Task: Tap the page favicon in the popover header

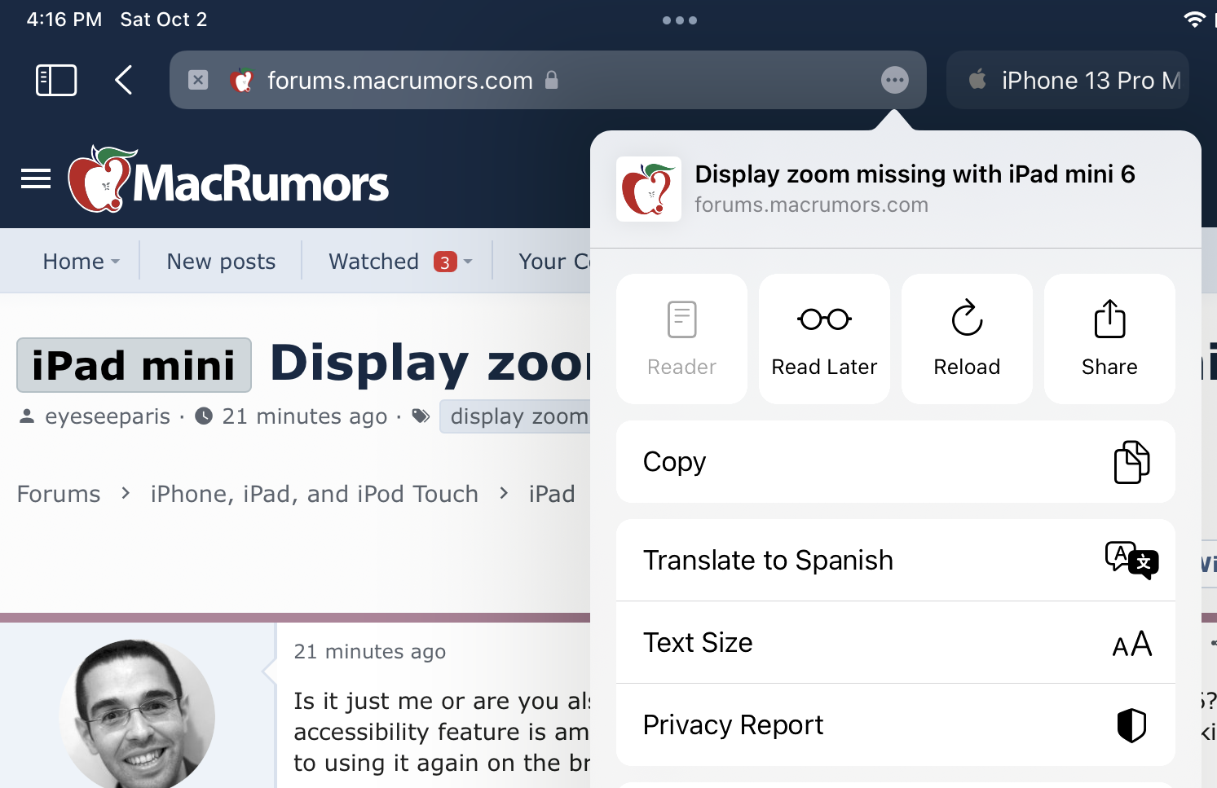Action: [649, 189]
